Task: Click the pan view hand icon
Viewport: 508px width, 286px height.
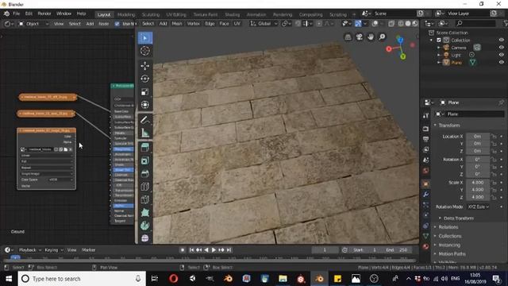Action: point(371,37)
